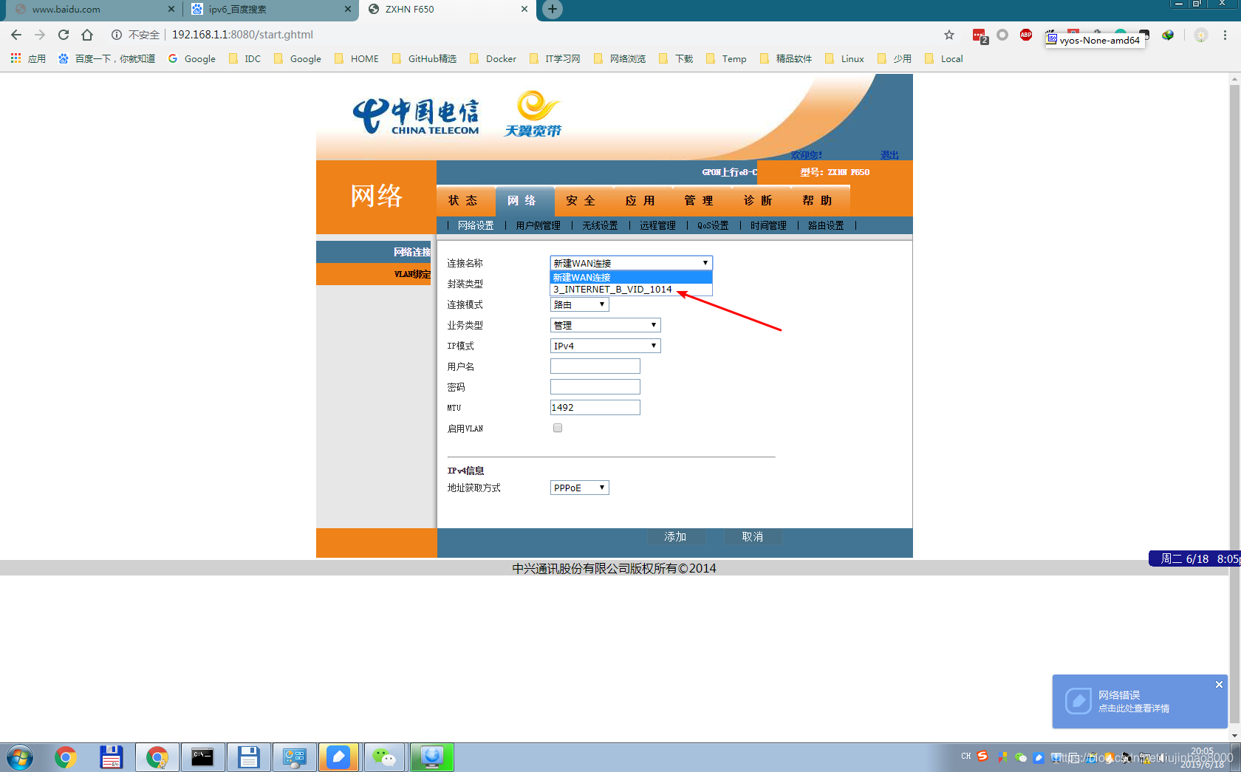Open the green network monitor taskbar app
The width and height of the screenshot is (1241, 772).
point(431,757)
